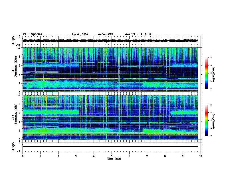Click time axis tick label "4"

[94, 156]
